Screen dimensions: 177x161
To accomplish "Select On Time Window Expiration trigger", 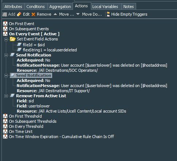I will 61,137.
